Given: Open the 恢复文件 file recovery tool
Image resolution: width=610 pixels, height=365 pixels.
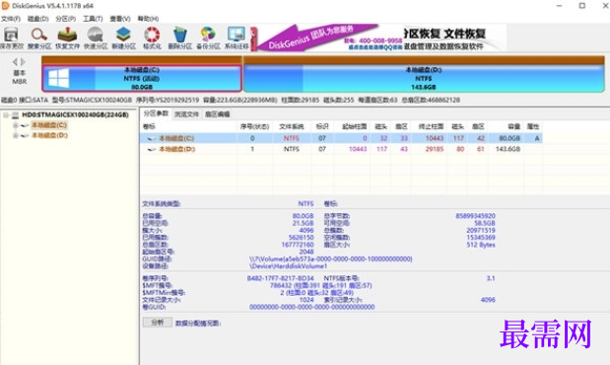Looking at the screenshot, I should (x=67, y=37).
